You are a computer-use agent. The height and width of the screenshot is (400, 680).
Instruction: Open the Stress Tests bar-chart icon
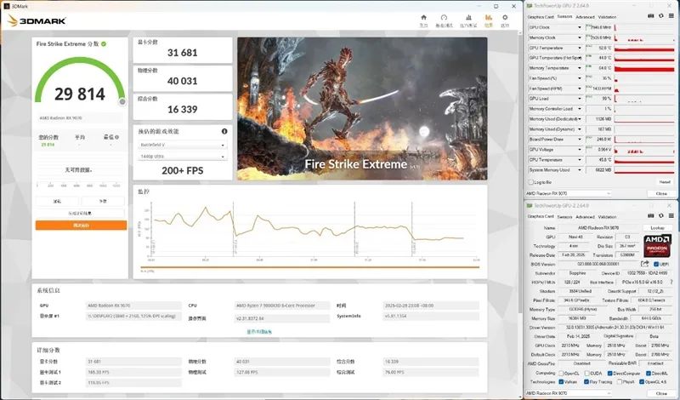pyautogui.click(x=468, y=18)
